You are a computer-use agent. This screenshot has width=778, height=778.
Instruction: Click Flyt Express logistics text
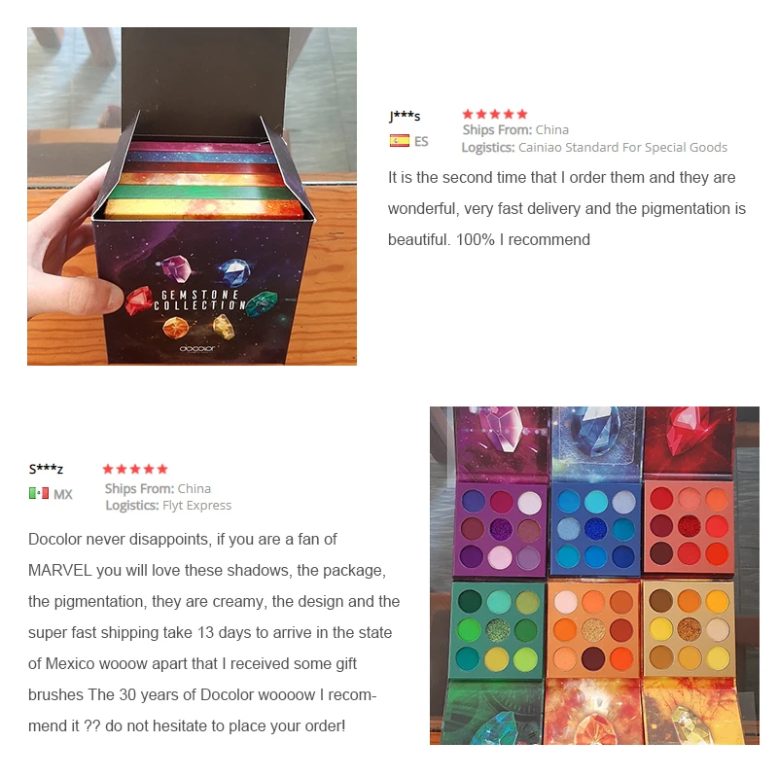pyautogui.click(x=197, y=505)
